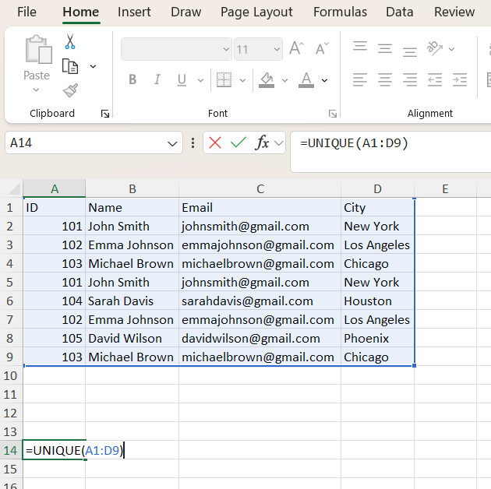Open the font name combo box

(x=176, y=49)
